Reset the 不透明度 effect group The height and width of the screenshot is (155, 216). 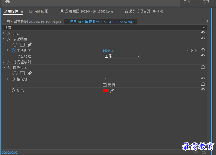[203, 39]
